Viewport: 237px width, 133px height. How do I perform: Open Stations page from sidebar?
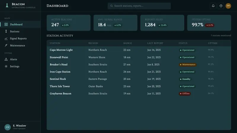[20, 31]
